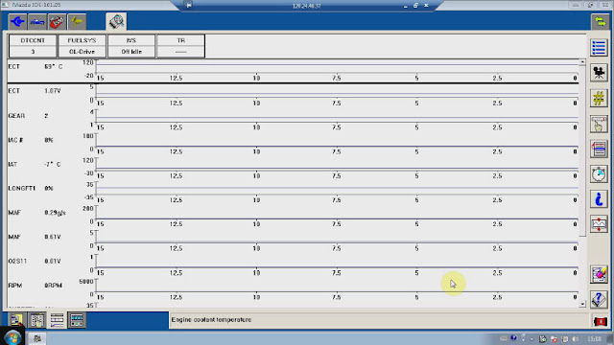Click the stopwatch timer icon
Viewport: 614px width, 345px height.
[x=599, y=174]
